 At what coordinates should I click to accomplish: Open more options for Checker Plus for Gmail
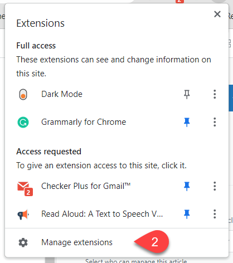point(215,186)
